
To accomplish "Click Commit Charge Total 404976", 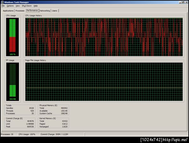I will point(31,121).
